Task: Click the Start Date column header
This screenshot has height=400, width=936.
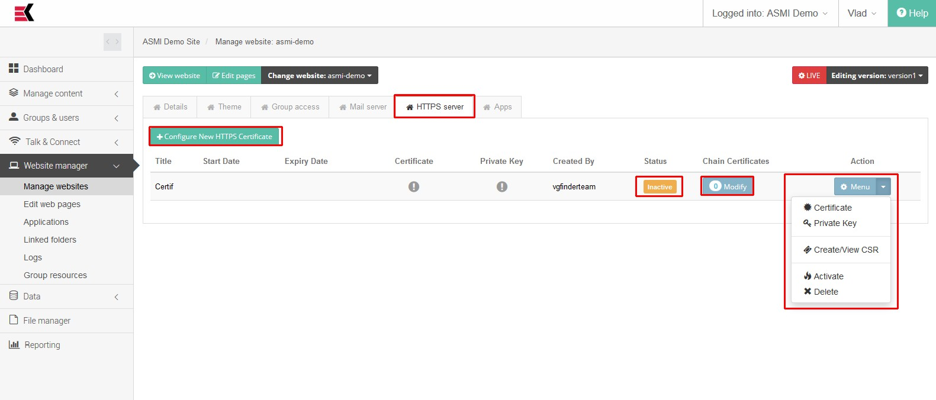Action: pyautogui.click(x=221, y=161)
